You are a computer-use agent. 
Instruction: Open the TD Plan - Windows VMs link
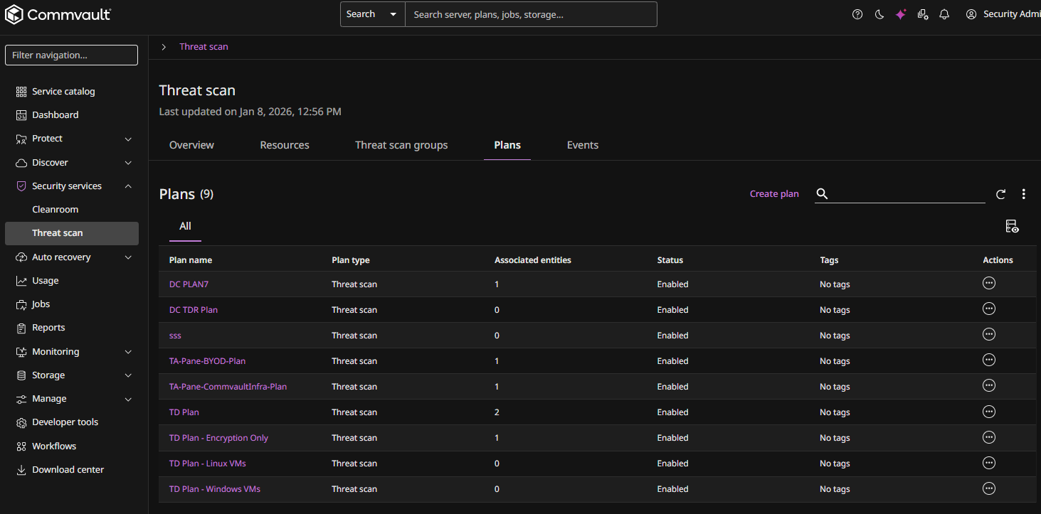pos(214,489)
